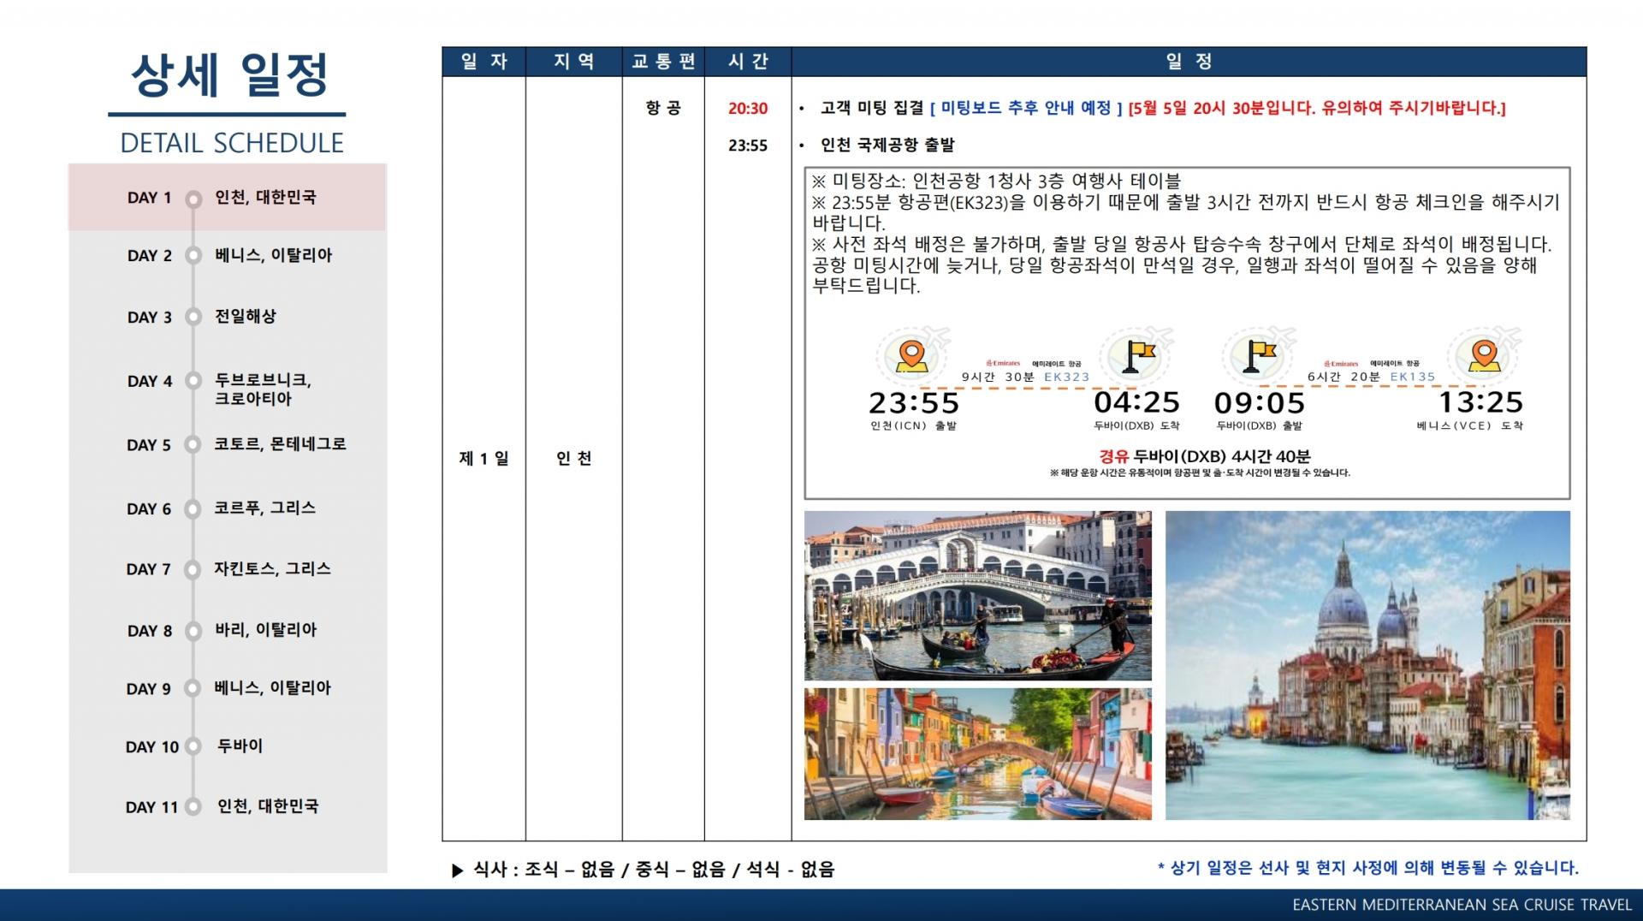
Task: Open the domed basilica Grand Canal photo
Action: (1367, 666)
